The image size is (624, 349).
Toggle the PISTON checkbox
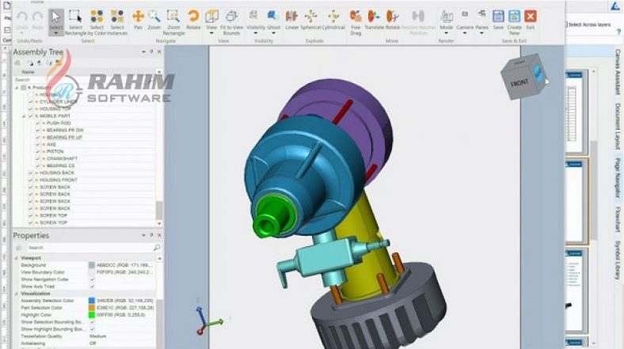(38, 151)
